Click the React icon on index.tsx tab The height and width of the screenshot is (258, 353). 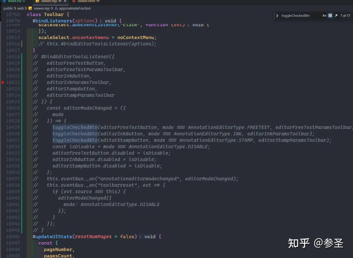4,1
